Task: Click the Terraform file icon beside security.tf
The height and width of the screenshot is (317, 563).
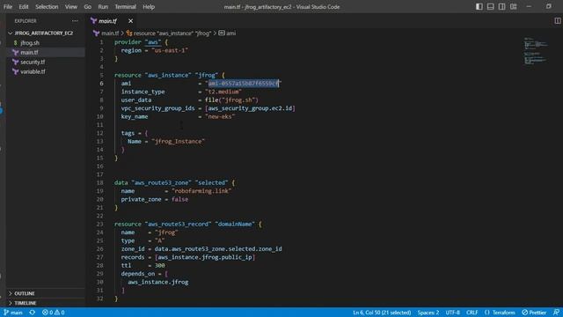Action: (x=16, y=63)
